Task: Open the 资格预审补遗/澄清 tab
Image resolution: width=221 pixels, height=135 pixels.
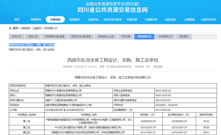Action: [55, 37]
